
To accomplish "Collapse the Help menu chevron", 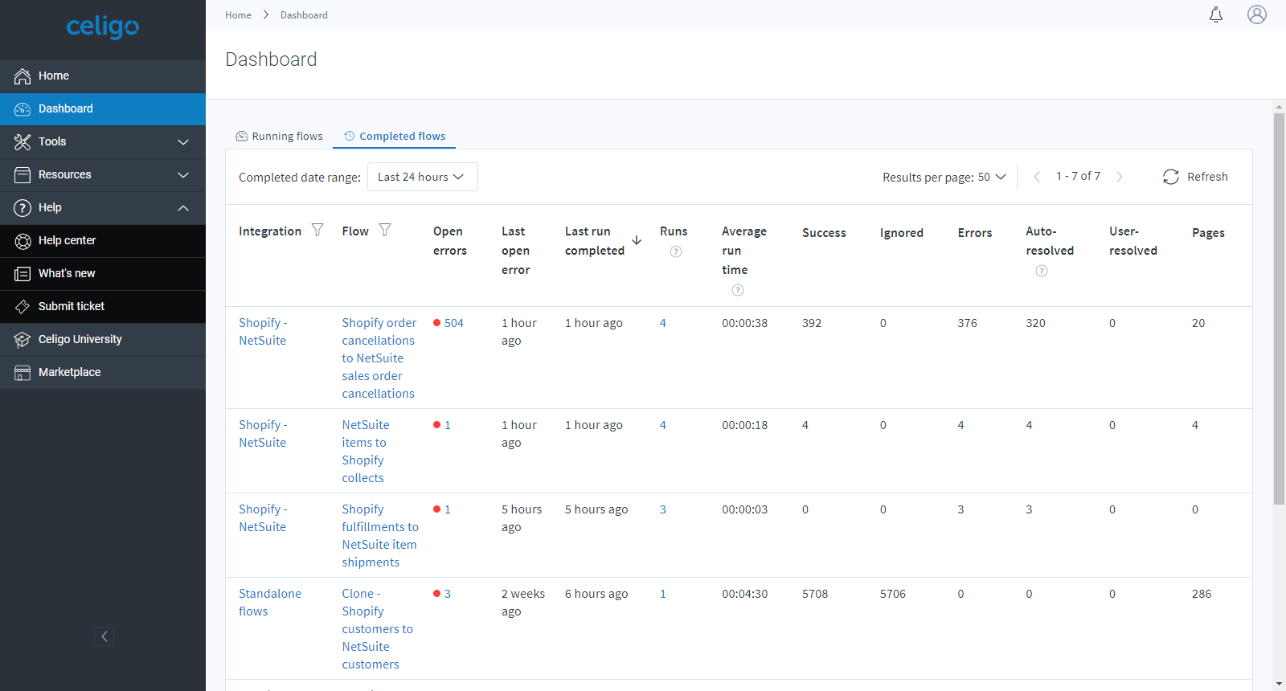I will coord(183,208).
